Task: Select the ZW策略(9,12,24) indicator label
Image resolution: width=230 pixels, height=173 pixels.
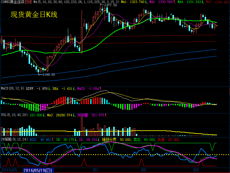Action: pyautogui.click(x=15, y=139)
